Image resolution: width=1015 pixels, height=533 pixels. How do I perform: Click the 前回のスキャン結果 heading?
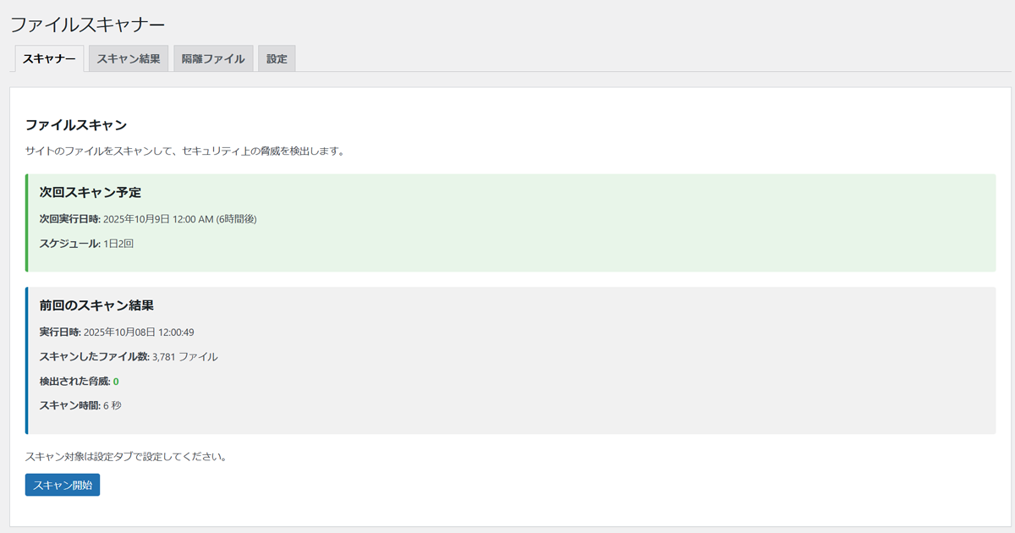click(96, 305)
